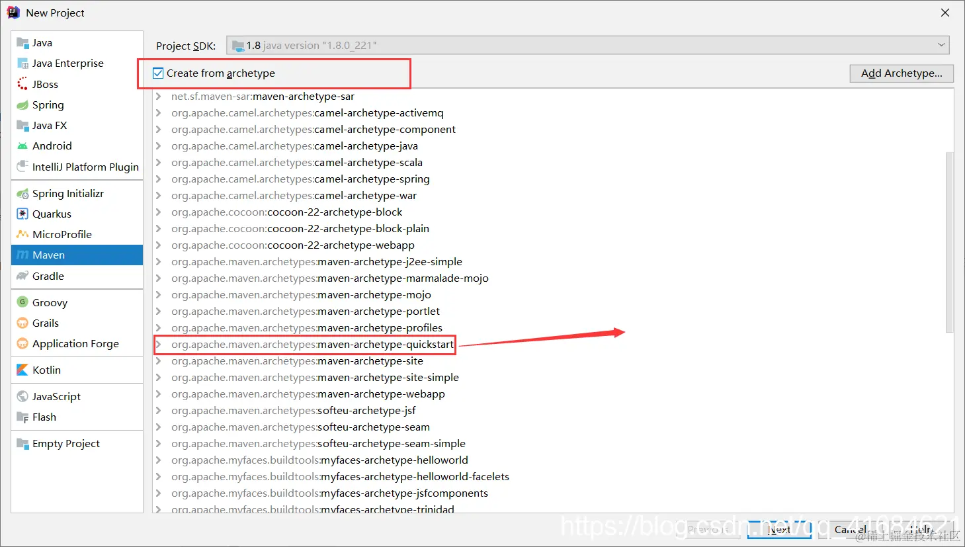
Task: Click Add Archetype button
Action: click(x=902, y=73)
